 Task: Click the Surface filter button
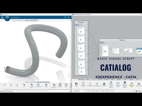pos(107,91)
